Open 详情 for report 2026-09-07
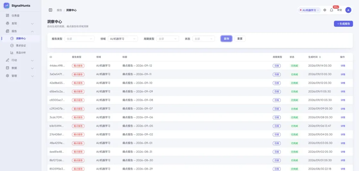The image size is (359, 171). point(343,109)
